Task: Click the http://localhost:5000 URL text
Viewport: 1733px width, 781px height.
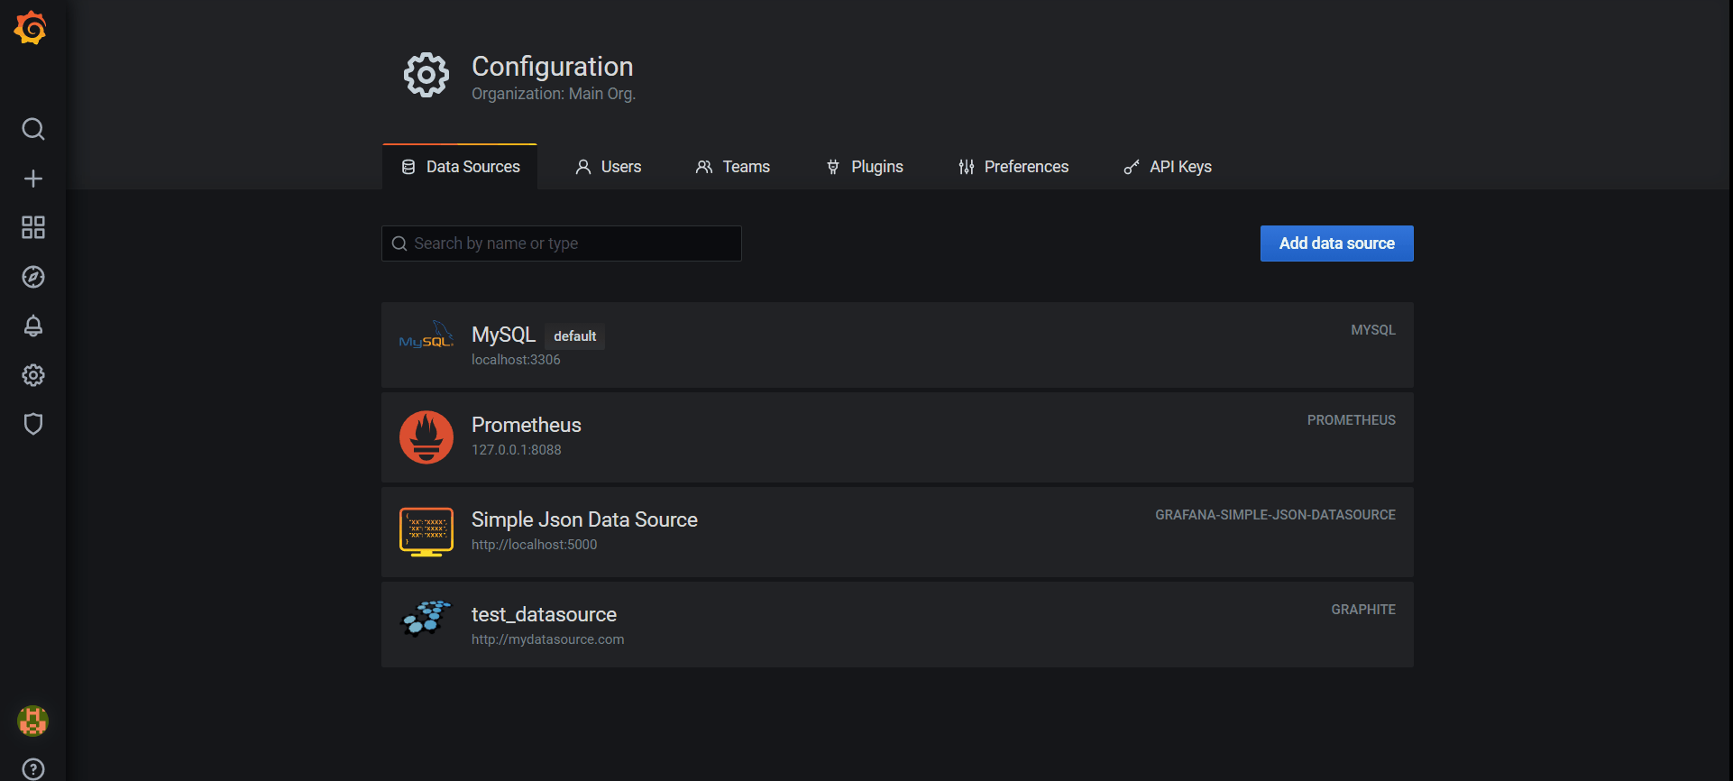Action: click(535, 545)
